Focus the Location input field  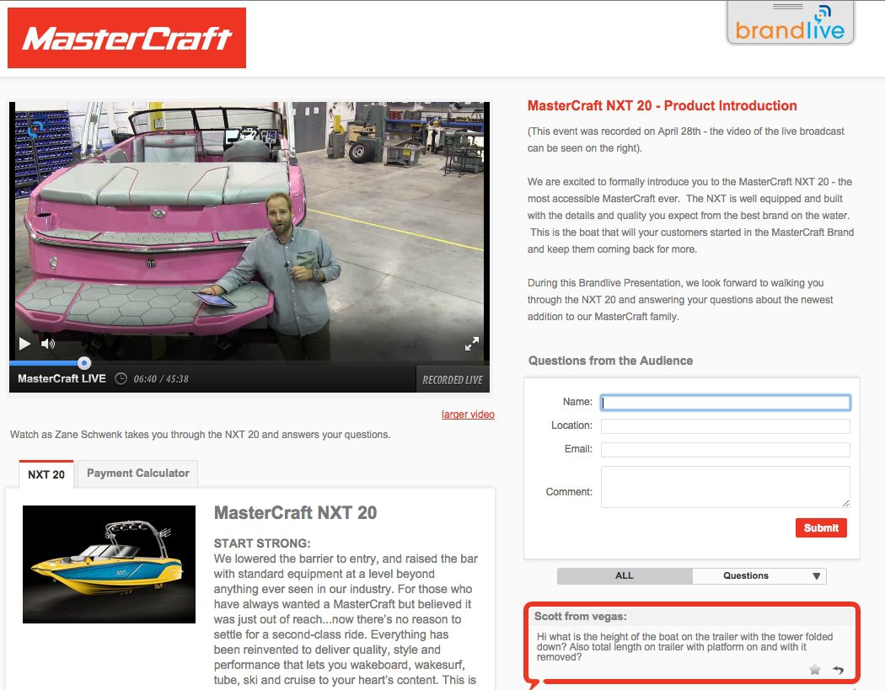(725, 426)
